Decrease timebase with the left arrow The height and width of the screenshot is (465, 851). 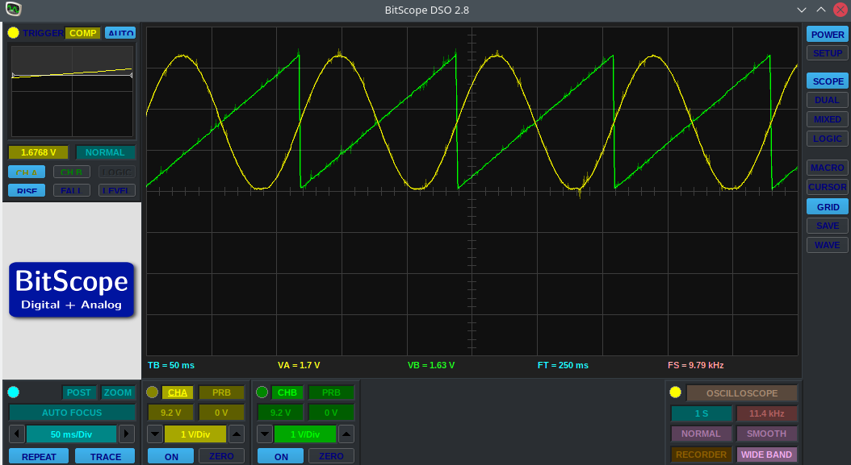click(x=17, y=434)
